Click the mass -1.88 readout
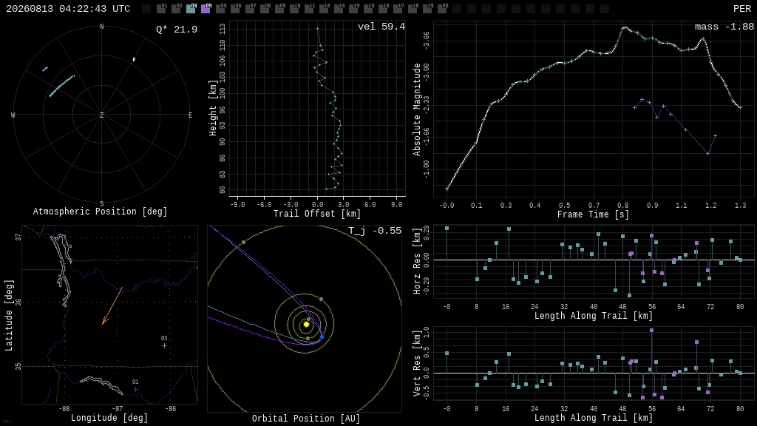Image resolution: width=757 pixels, height=426 pixels. (x=724, y=27)
